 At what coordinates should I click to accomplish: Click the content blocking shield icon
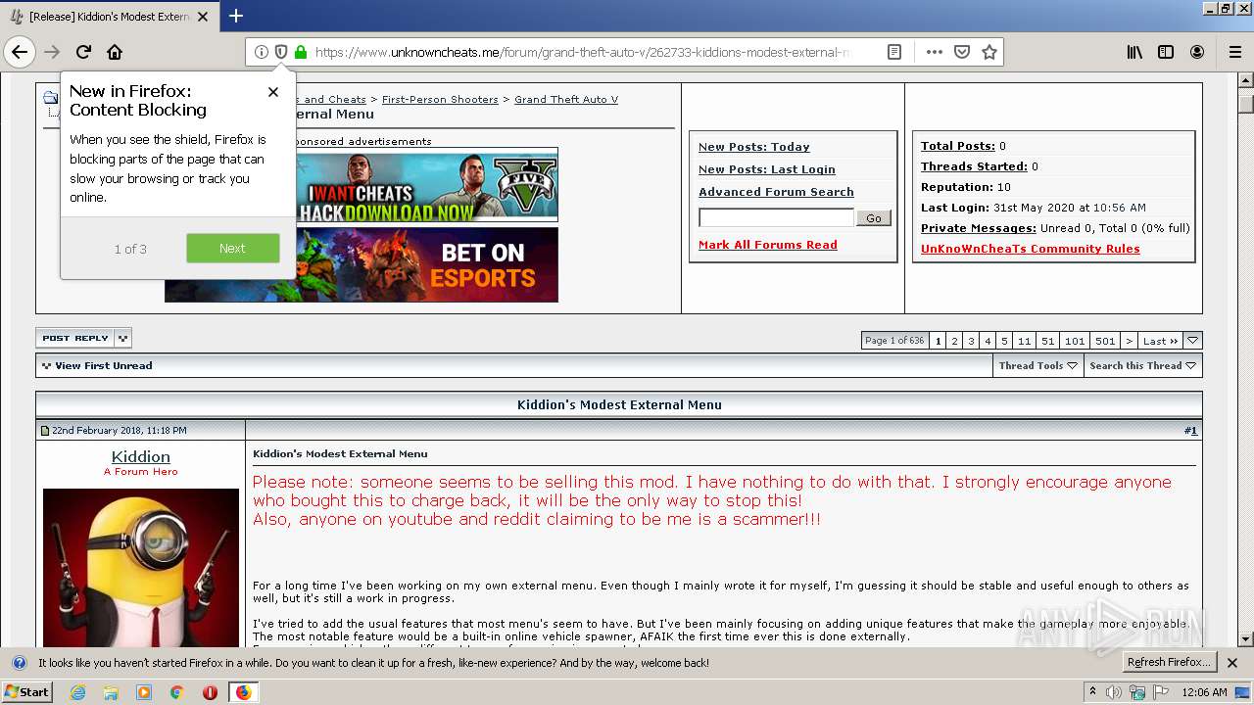[x=281, y=52]
